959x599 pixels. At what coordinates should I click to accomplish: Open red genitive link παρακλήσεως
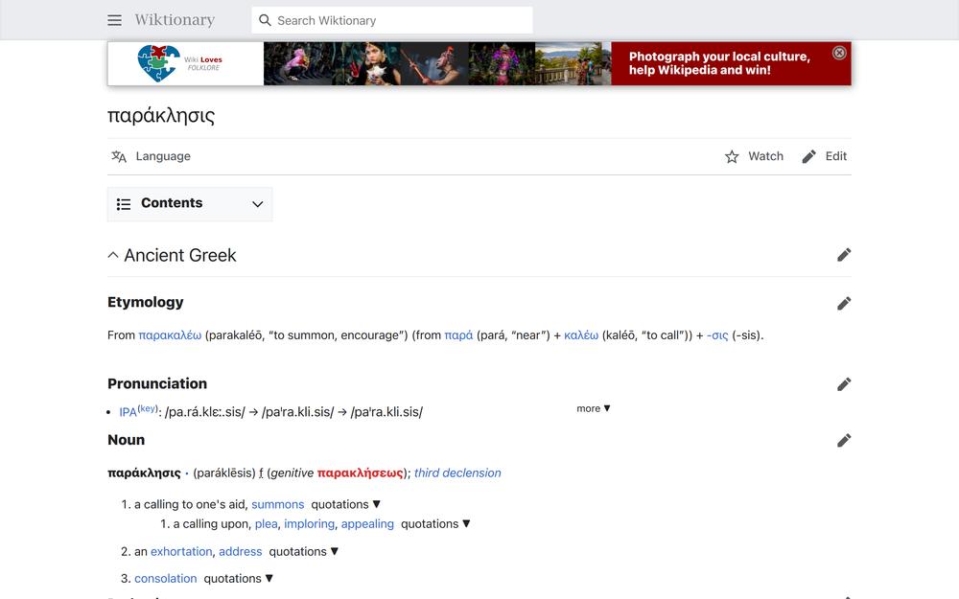(361, 473)
